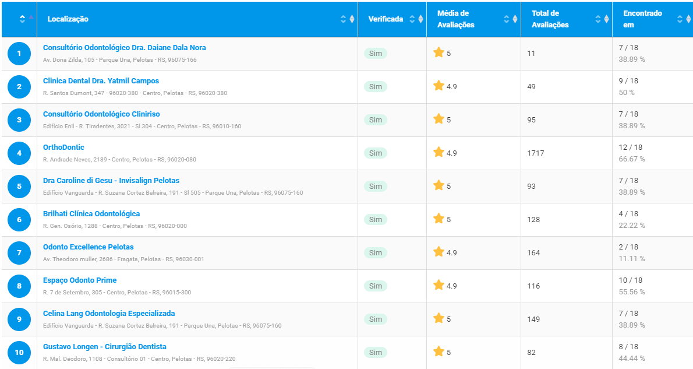Select the star in Gustavo Longen's row
The height and width of the screenshot is (369, 693).
439,352
